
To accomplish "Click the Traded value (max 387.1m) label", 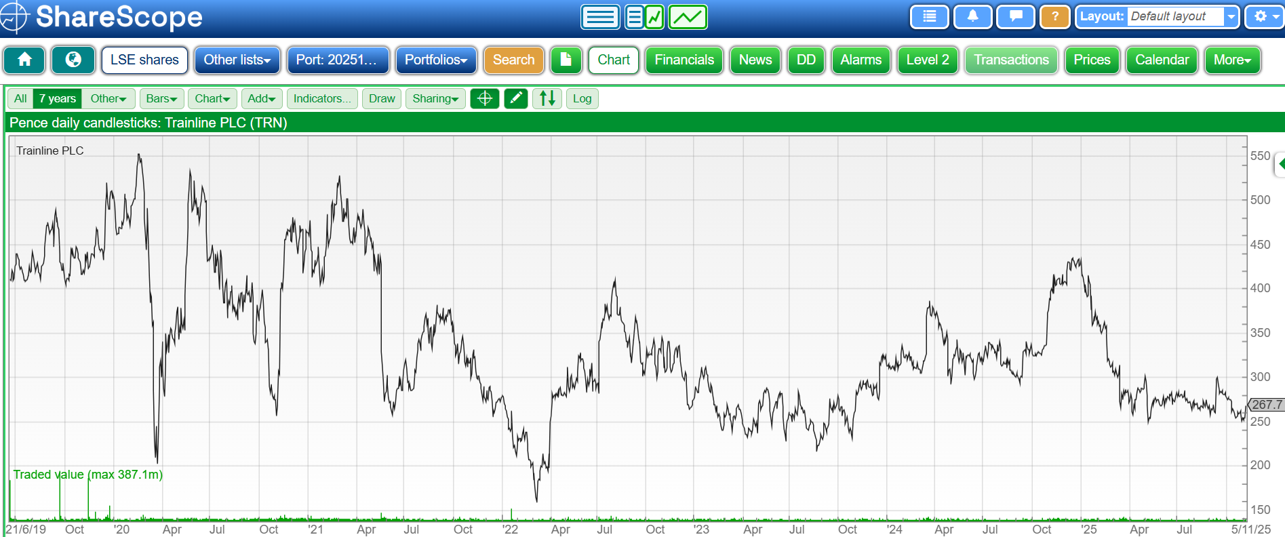I will [x=88, y=475].
